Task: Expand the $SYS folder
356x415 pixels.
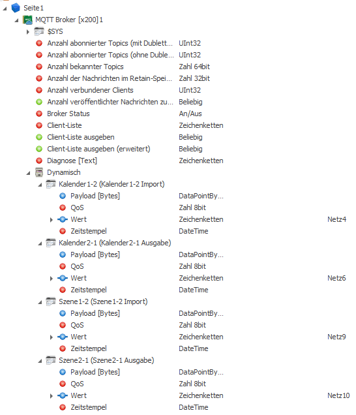Action: [x=28, y=32]
